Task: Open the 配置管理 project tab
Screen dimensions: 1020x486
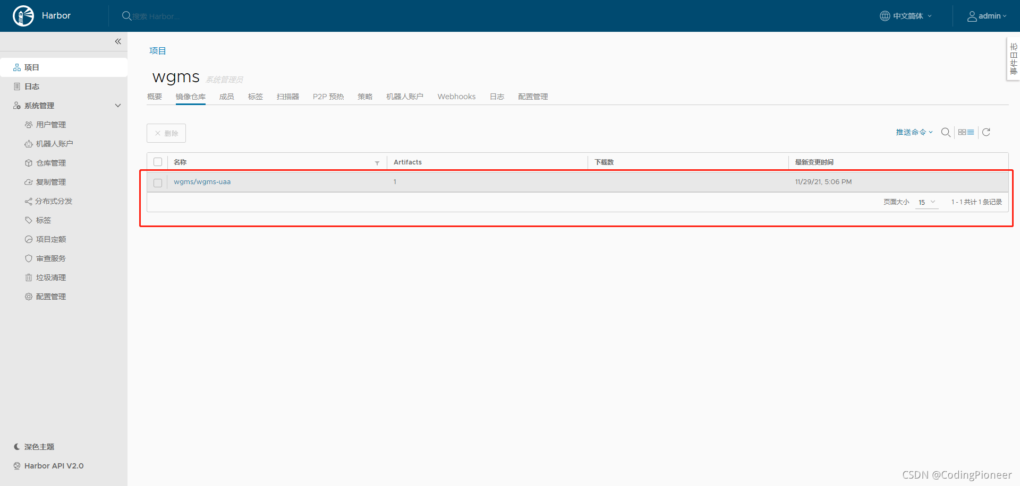Action: [533, 97]
